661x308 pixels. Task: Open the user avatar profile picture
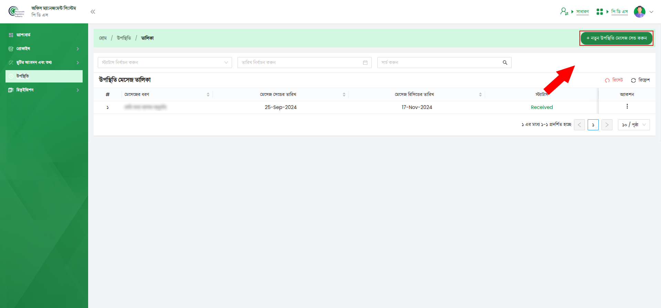tap(640, 12)
